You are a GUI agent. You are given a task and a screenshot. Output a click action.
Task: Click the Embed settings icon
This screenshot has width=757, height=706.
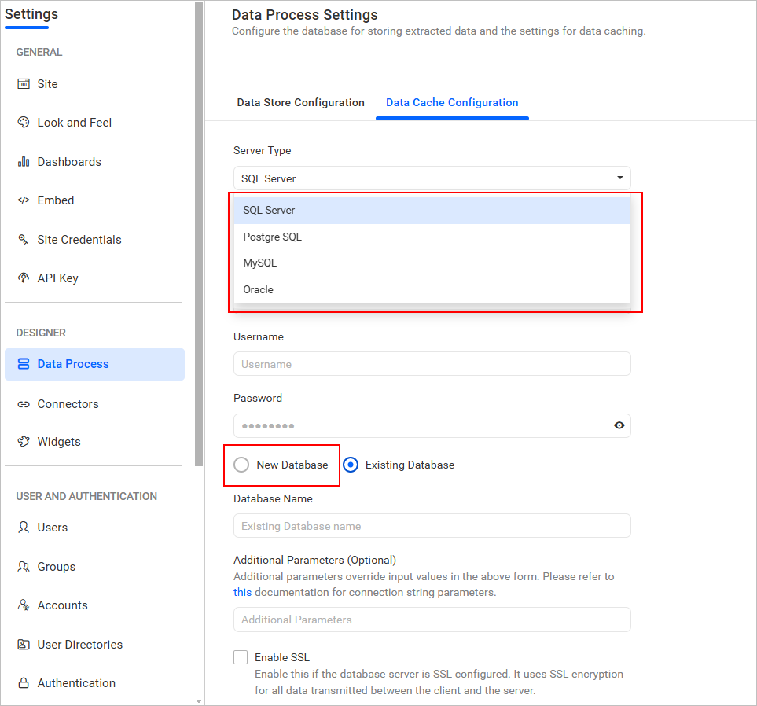pos(22,200)
